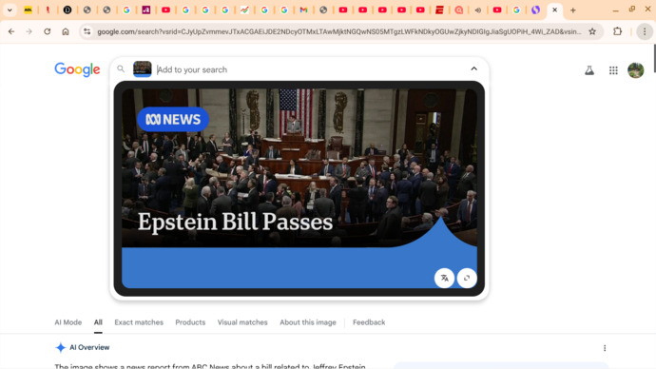
Task: Click the Feedback link
Action: tap(369, 322)
